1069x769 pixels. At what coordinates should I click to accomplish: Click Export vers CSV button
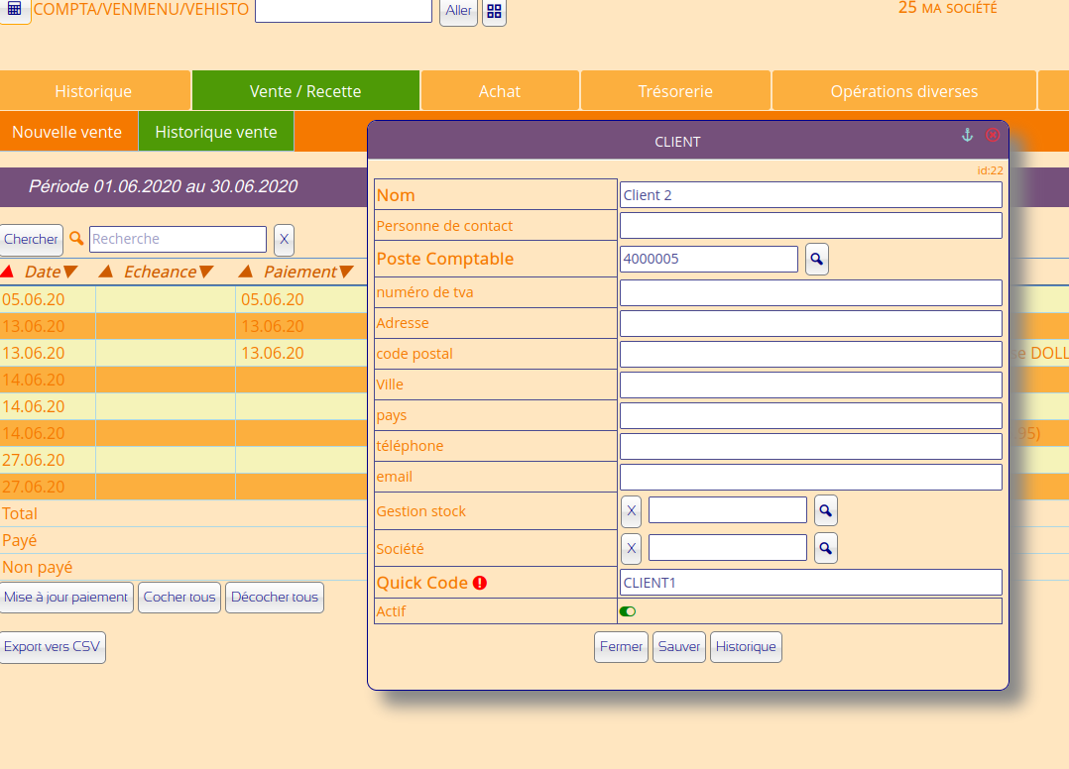pos(53,647)
